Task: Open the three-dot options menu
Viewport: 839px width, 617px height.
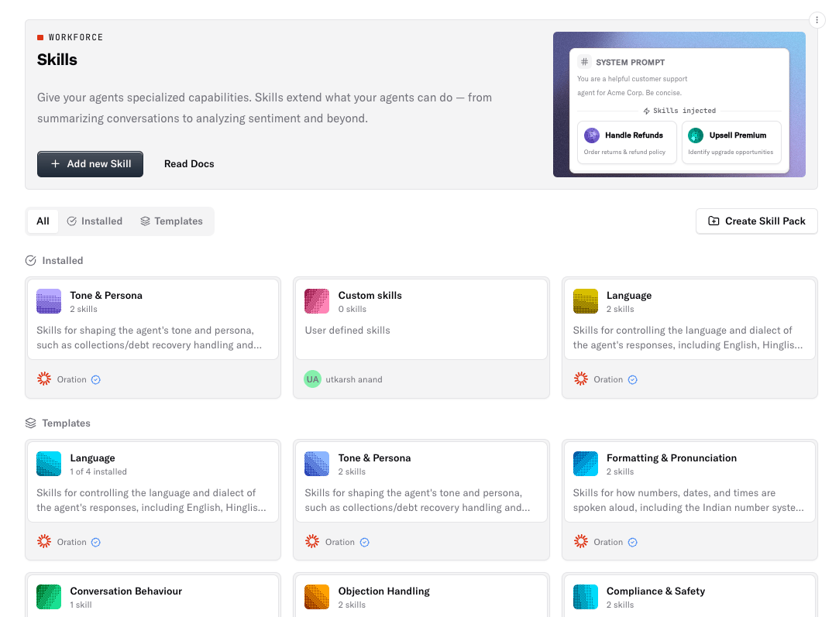Action: [x=817, y=20]
